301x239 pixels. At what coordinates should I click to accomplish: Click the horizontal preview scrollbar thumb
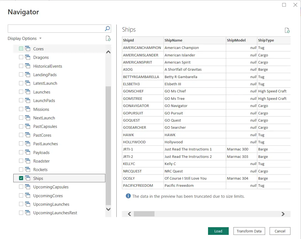point(144,214)
